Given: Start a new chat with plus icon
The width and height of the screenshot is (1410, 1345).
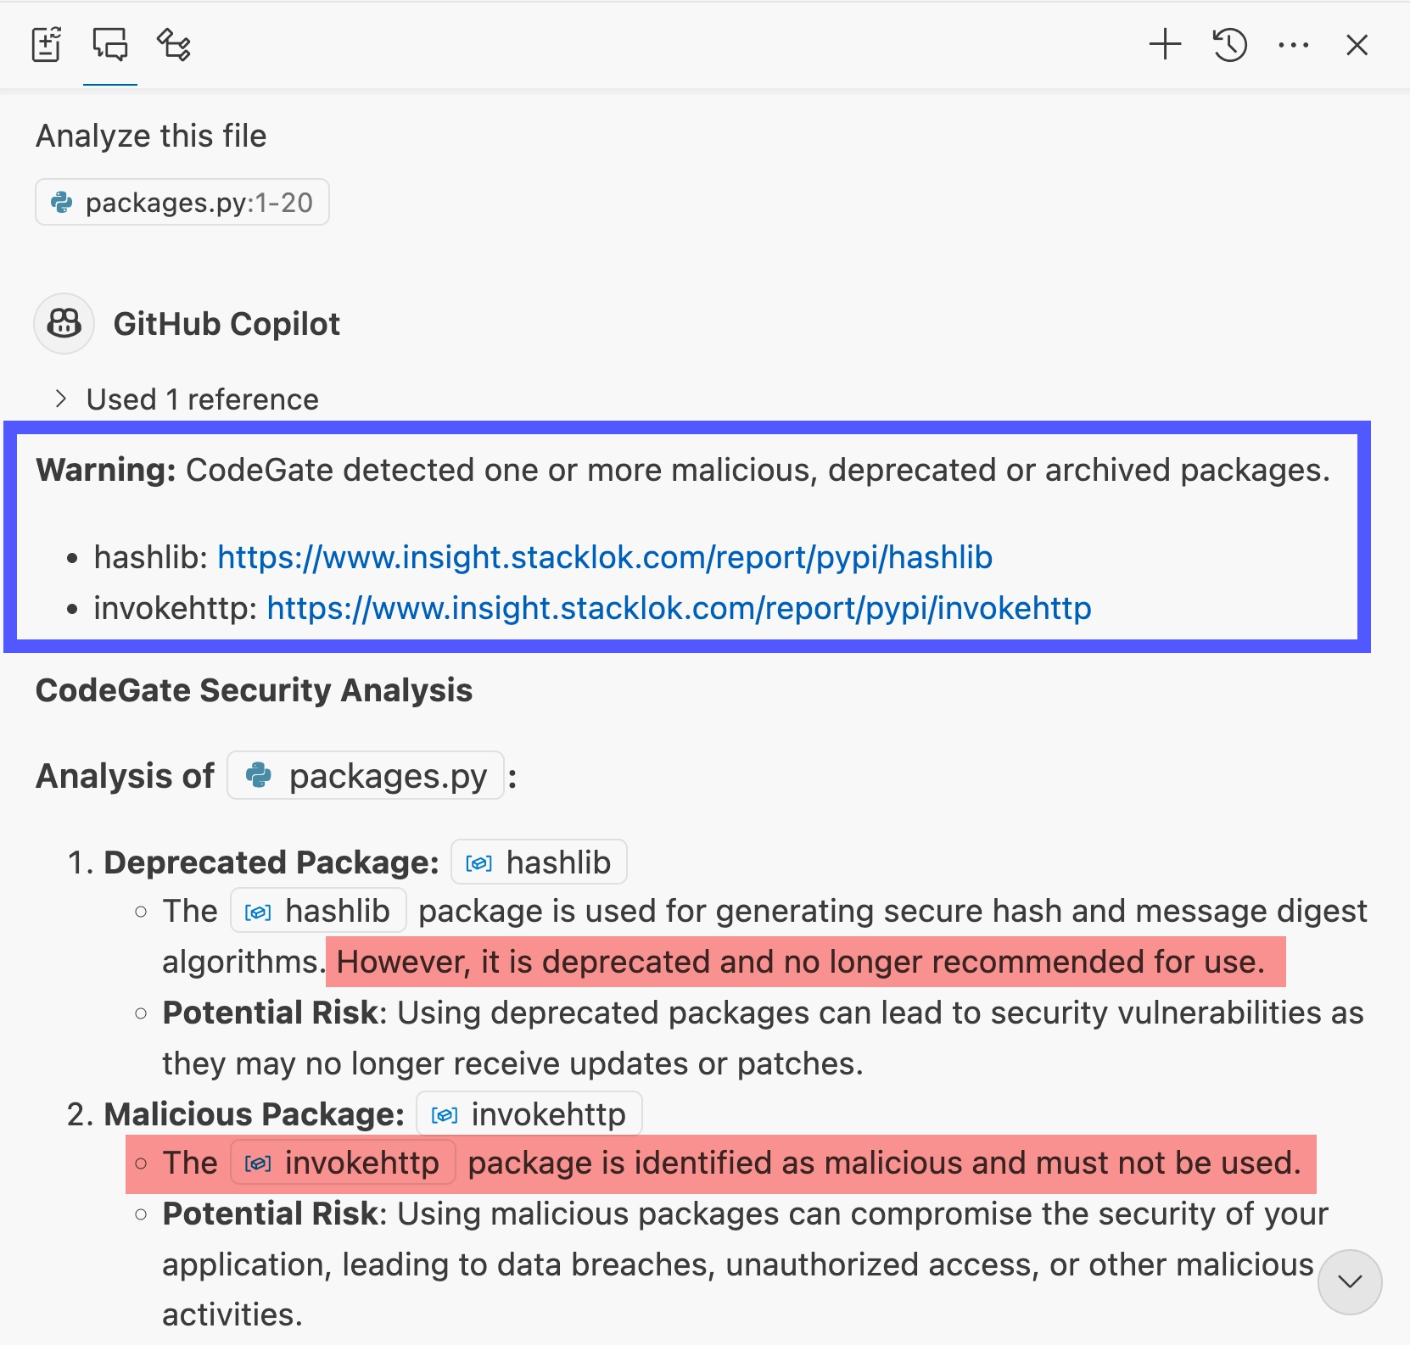Looking at the screenshot, I should click(x=1165, y=45).
